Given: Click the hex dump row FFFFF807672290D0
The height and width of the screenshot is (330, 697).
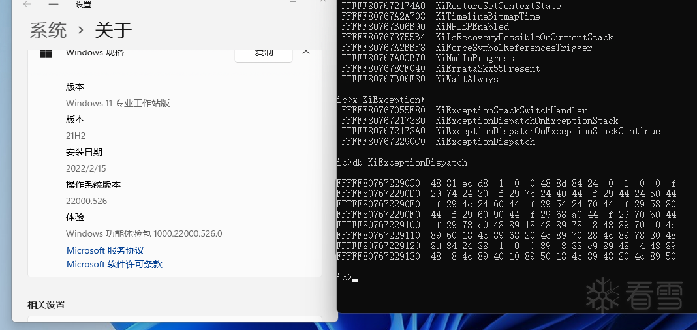Looking at the screenshot, I should tap(506, 194).
